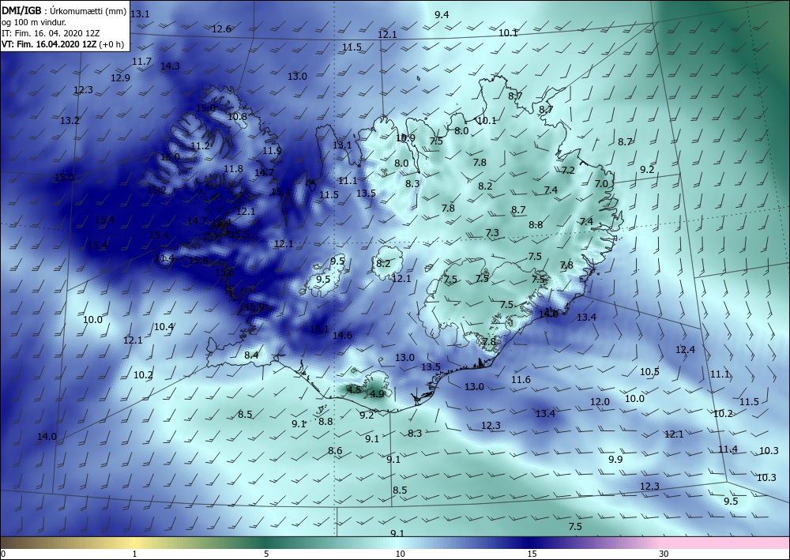Click the 'DMI/IGB : Úrkomumætti (mm)' title text

(x=64, y=11)
